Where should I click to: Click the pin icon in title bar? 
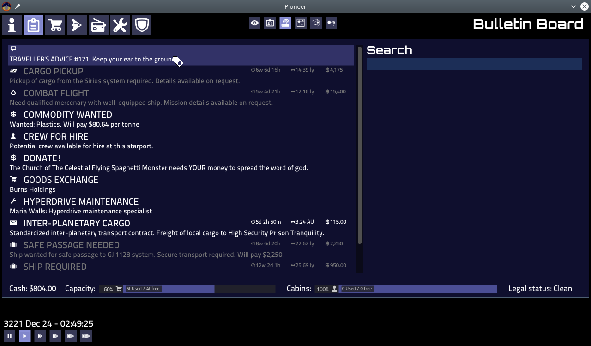[x=18, y=6]
